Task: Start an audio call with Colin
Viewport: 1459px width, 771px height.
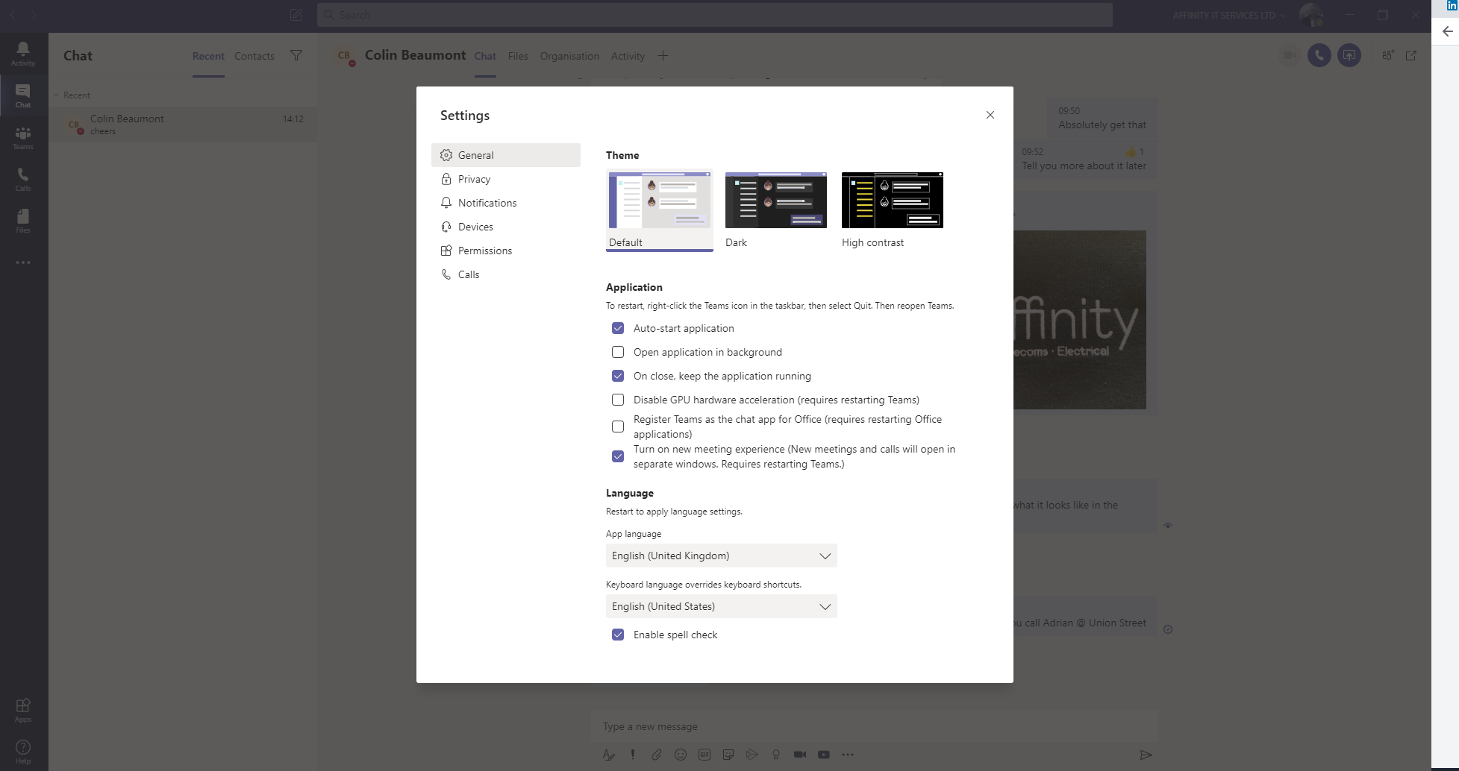Action: point(1319,55)
